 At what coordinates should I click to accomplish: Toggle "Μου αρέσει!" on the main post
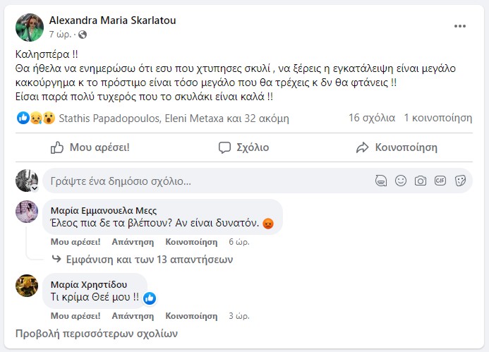(x=90, y=147)
